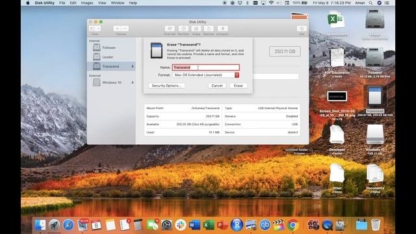
Task: Open Final Cut Pro from the Dock
Action: pyautogui.click(x=279, y=225)
